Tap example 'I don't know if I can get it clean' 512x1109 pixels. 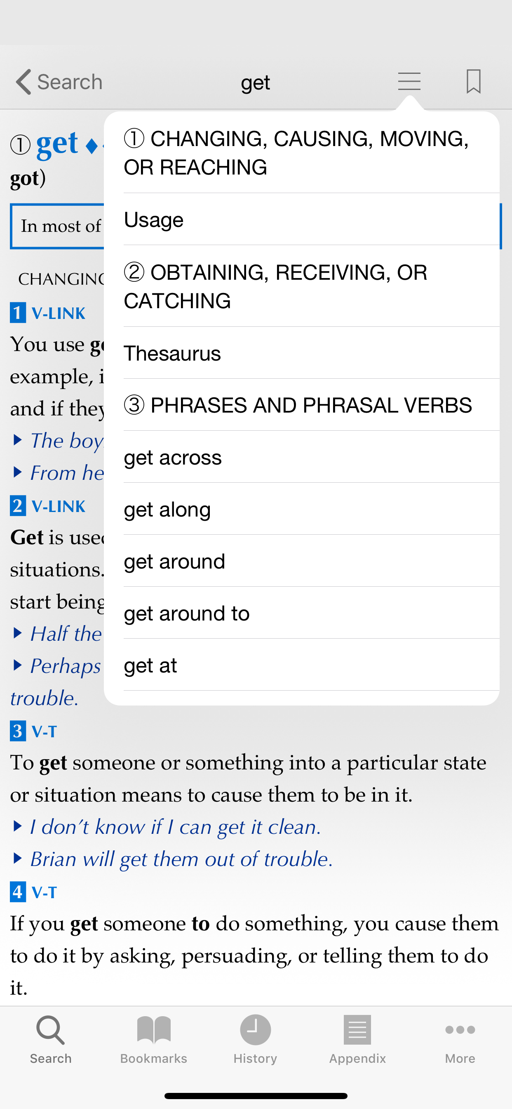[x=176, y=826]
